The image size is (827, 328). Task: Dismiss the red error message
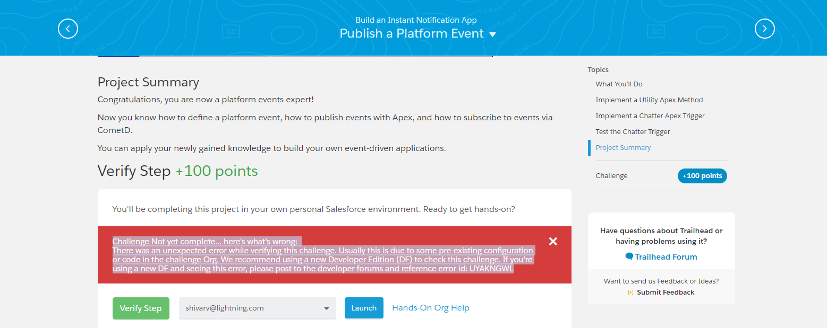[x=553, y=242]
